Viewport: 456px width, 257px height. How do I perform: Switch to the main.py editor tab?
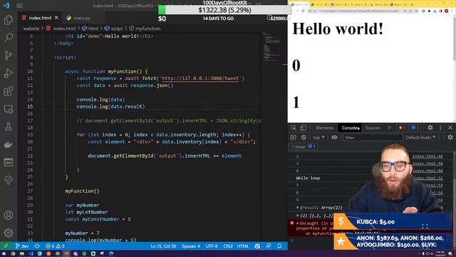tap(82, 18)
